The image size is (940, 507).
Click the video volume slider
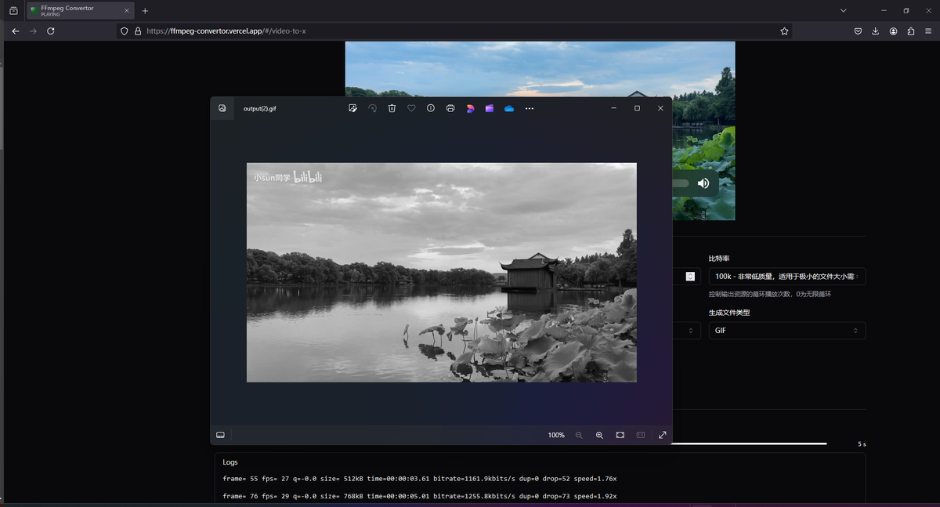coord(680,183)
